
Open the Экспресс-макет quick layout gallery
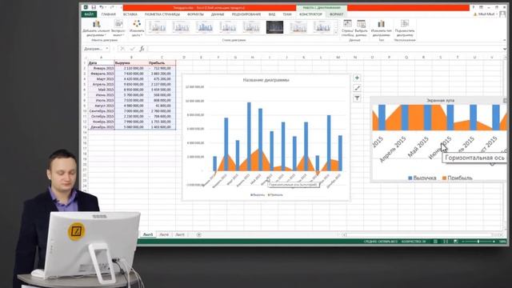[118, 28]
